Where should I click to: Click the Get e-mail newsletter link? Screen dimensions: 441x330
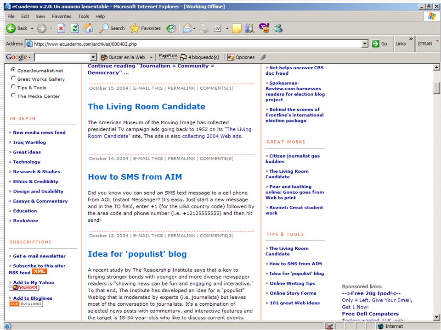40,256
